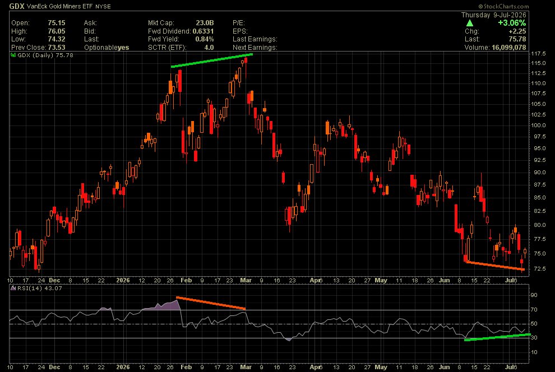Click the Ask: label
The height and width of the screenshot is (372, 555).
click(x=90, y=23)
